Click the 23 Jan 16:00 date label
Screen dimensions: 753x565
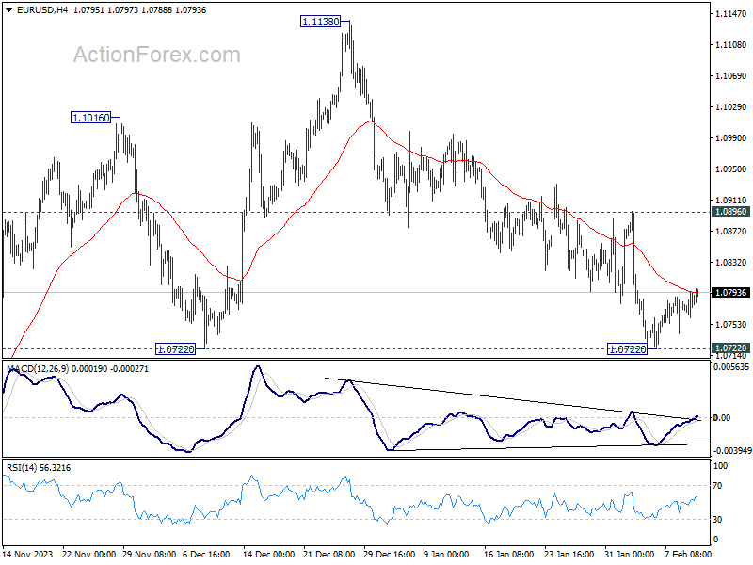click(569, 555)
